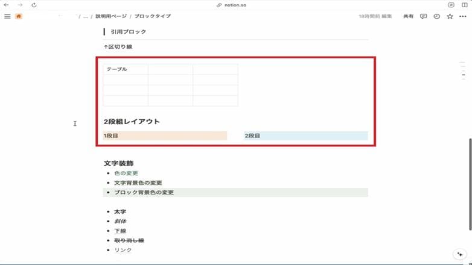Click the 下線 underlined bullet
The width and height of the screenshot is (472, 265).
tap(120, 231)
